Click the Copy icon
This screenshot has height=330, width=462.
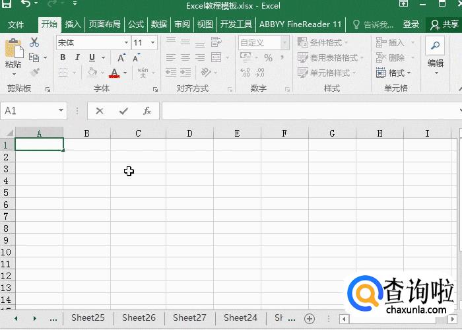tap(34, 57)
